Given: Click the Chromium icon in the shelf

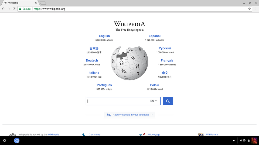Looking at the screenshot, I should tap(17, 140).
